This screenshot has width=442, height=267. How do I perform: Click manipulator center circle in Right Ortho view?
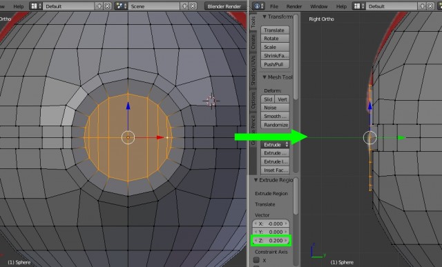[370, 138]
